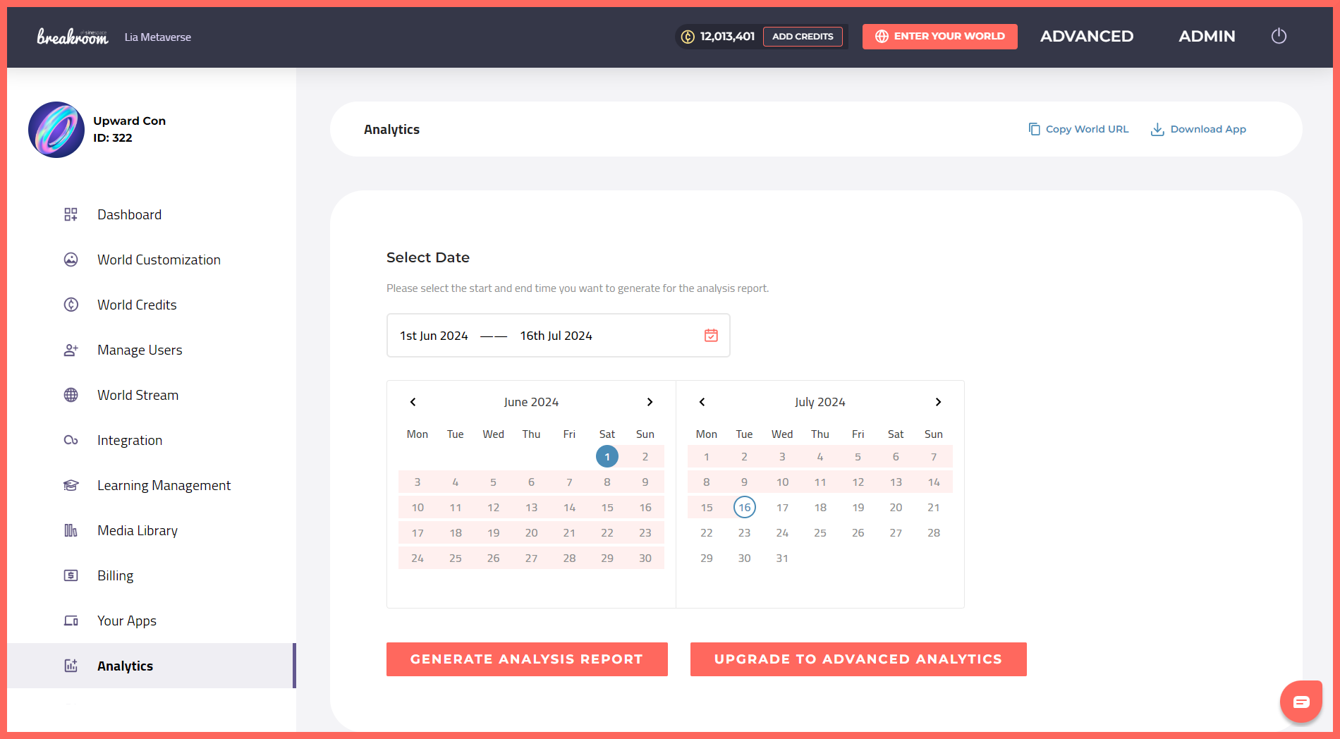Open the chat support bubble

click(1301, 702)
